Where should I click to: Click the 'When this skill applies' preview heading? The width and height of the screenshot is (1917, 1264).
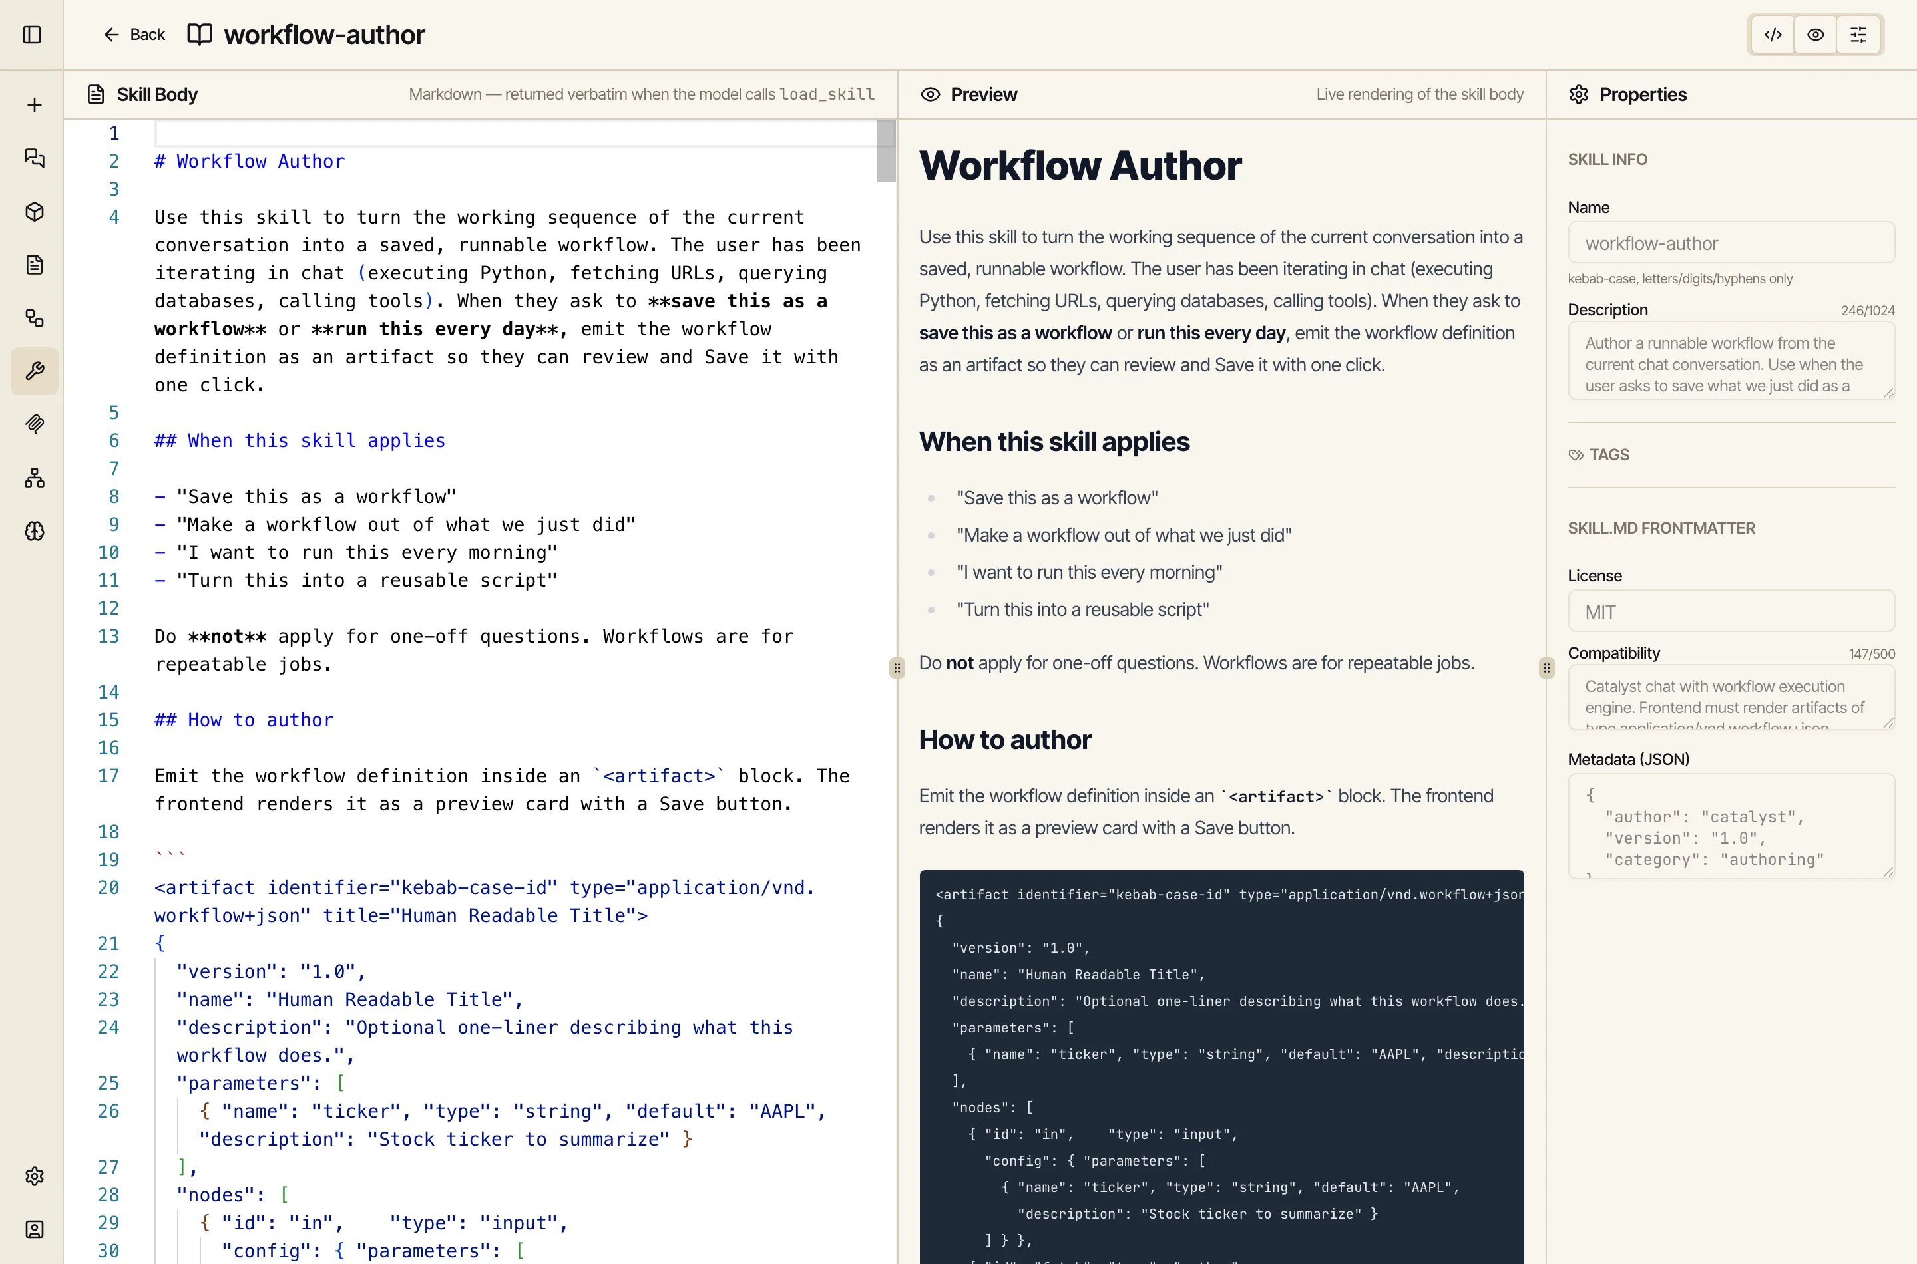click(1054, 442)
